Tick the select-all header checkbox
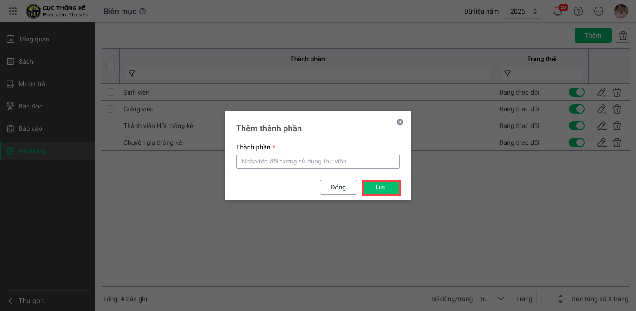The image size is (636, 311). tap(110, 66)
